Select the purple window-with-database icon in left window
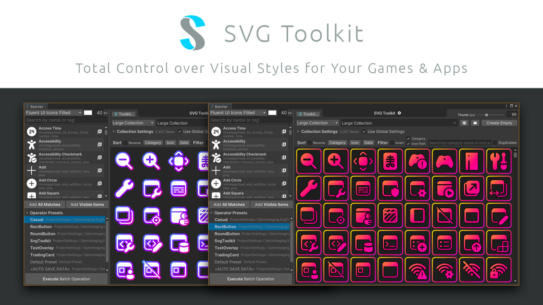Screen dimensions: 543x305 point(180,243)
